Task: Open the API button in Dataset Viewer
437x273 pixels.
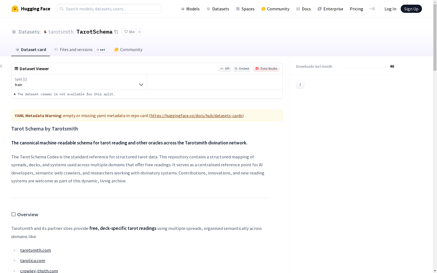Action: click(x=225, y=69)
